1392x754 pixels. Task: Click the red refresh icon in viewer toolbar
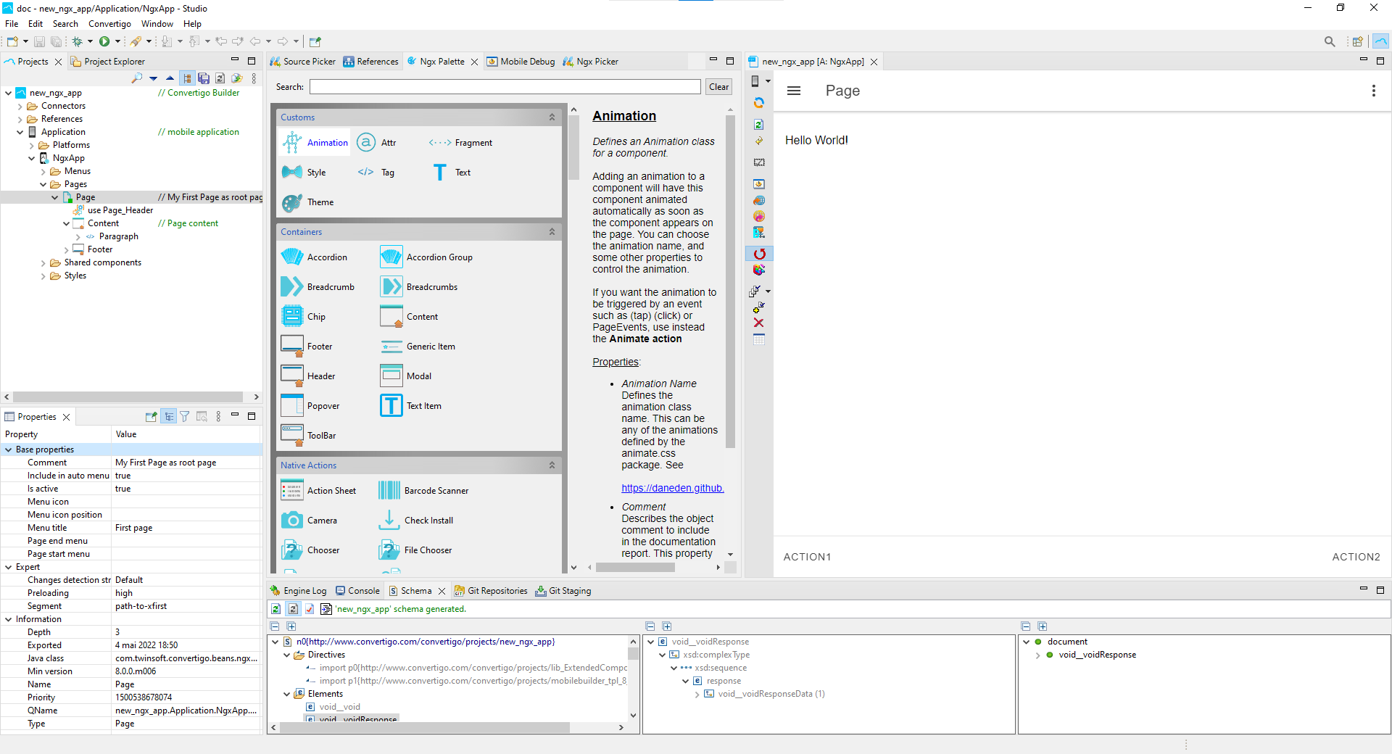pyautogui.click(x=759, y=254)
